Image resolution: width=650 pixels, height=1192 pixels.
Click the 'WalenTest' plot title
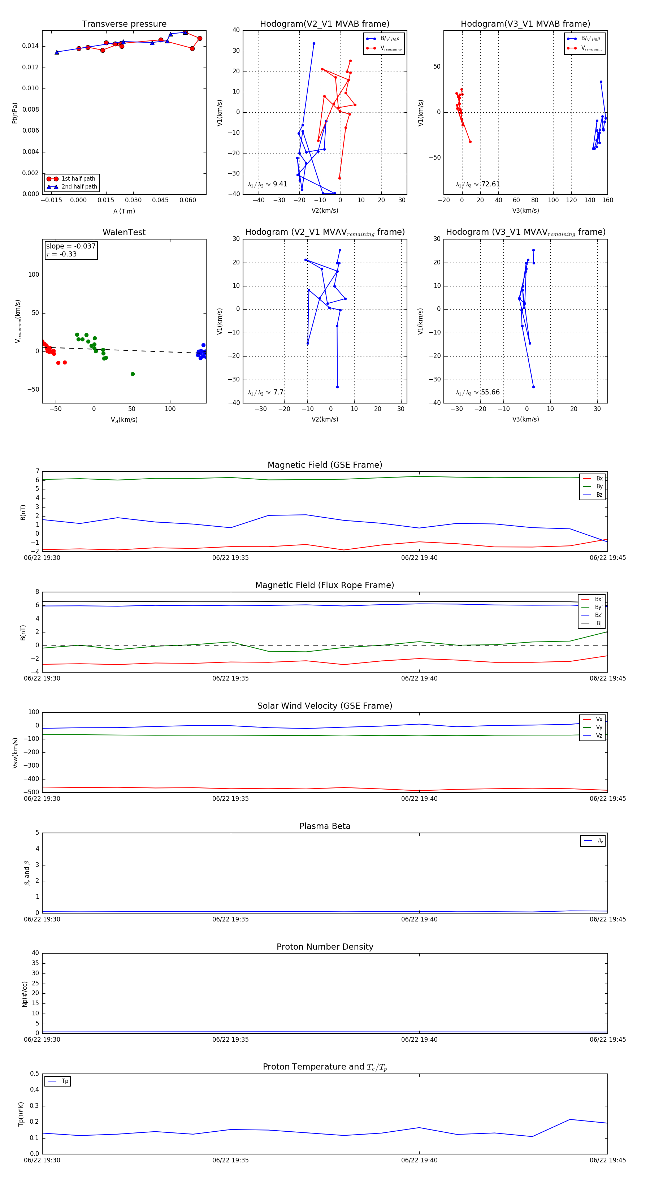(124, 232)
